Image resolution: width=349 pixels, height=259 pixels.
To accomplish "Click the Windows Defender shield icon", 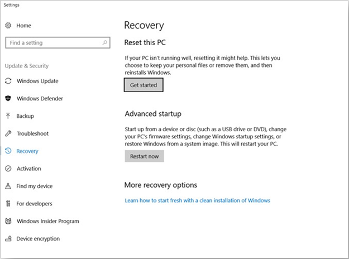I will (8, 98).
